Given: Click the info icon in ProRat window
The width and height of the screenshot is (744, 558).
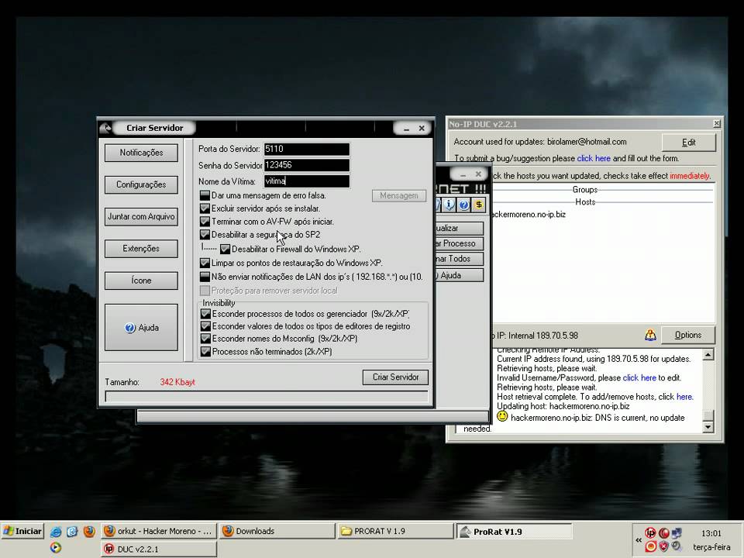Looking at the screenshot, I should pos(449,205).
